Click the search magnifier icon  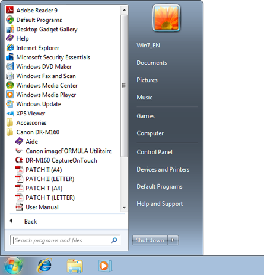pos(114,240)
